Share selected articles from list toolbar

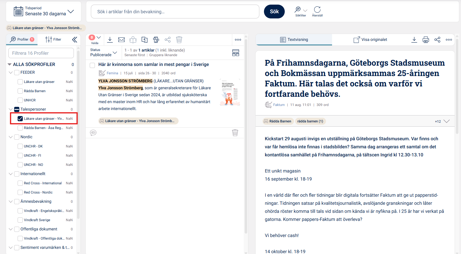(168, 40)
